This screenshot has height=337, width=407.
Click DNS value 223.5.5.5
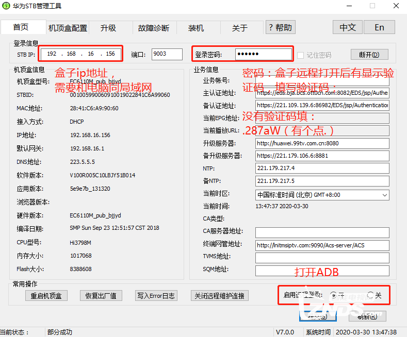pyautogui.click(x=83, y=162)
